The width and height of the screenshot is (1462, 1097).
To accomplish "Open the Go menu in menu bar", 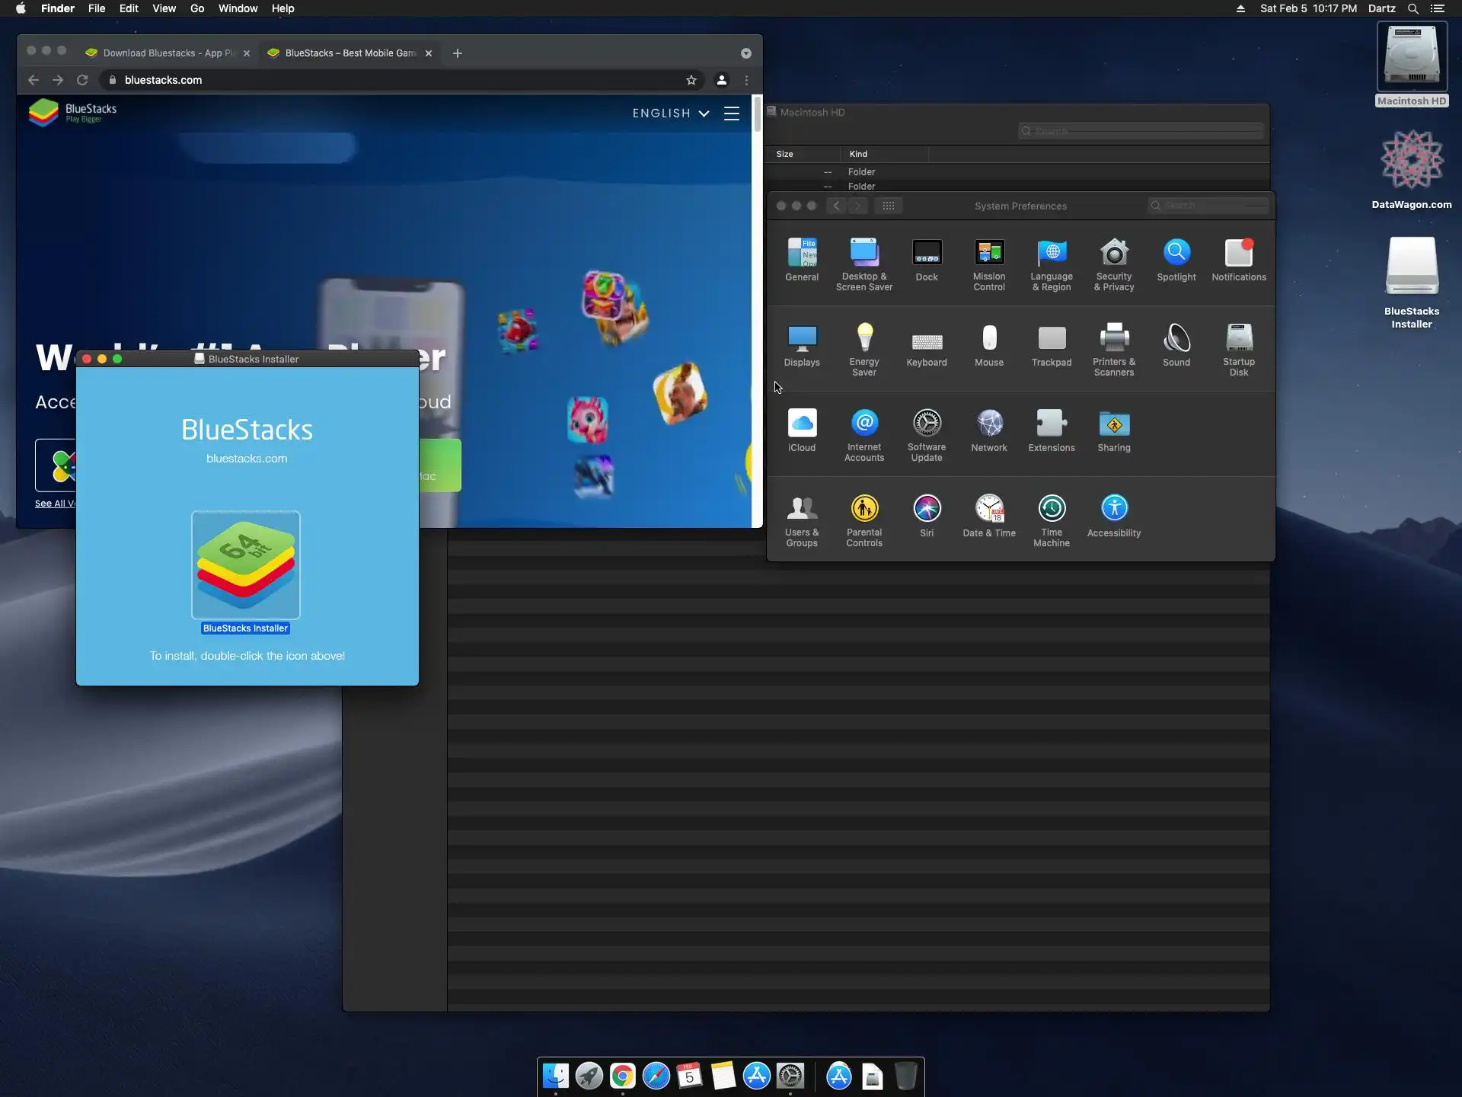I will (197, 8).
